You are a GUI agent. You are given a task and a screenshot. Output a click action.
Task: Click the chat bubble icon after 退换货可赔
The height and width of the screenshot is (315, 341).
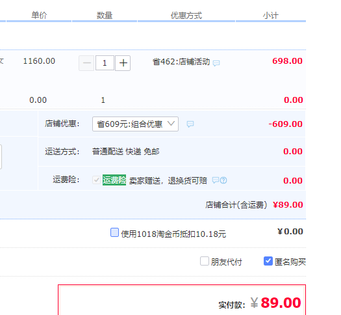[215, 180]
